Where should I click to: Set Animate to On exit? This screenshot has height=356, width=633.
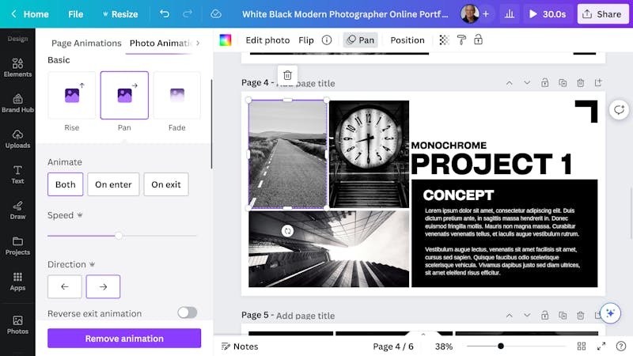(x=166, y=184)
